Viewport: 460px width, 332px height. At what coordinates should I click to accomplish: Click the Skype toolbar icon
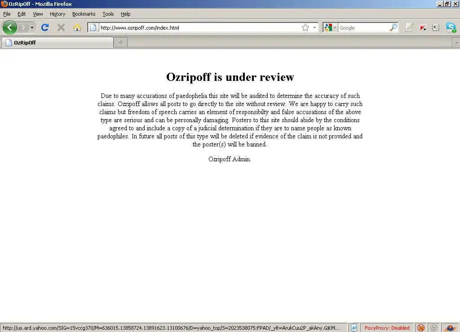(x=451, y=27)
